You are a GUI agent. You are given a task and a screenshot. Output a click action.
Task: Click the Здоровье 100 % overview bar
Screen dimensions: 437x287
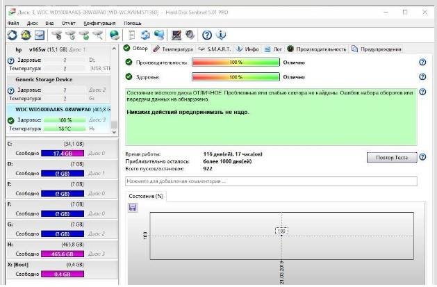coord(236,77)
